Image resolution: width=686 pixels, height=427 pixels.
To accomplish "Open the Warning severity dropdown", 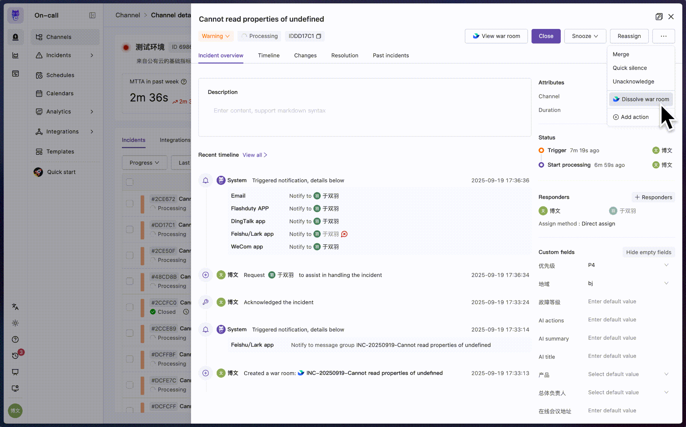I will tap(216, 36).
